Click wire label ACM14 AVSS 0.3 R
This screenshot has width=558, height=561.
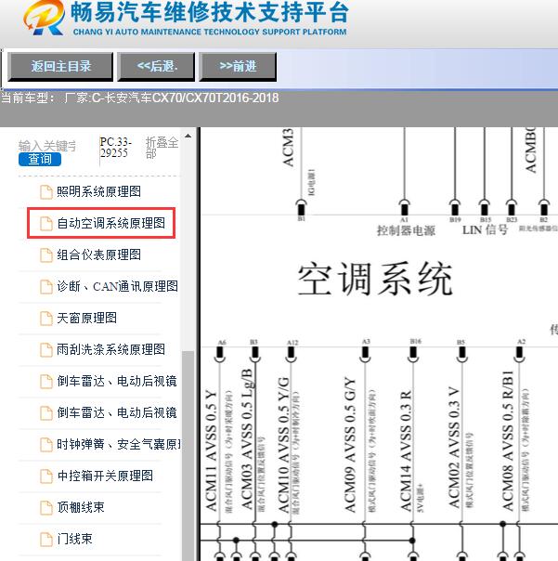click(x=406, y=450)
